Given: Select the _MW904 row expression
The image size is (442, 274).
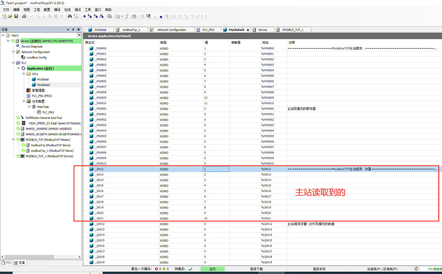Looking at the screenshot, I should click(101, 131).
